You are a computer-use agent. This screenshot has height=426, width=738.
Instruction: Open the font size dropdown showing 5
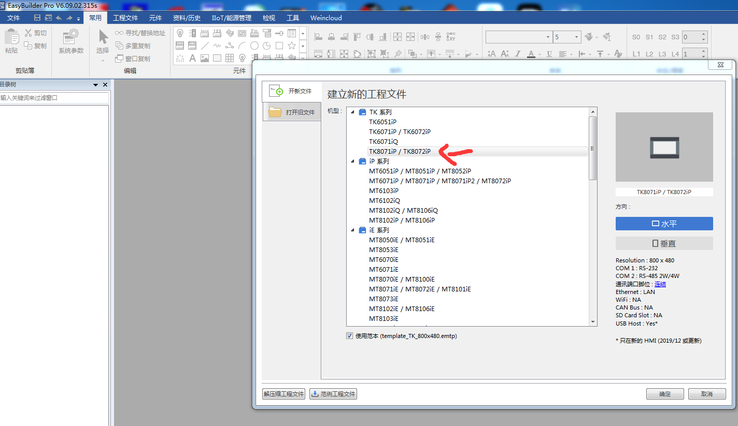576,37
